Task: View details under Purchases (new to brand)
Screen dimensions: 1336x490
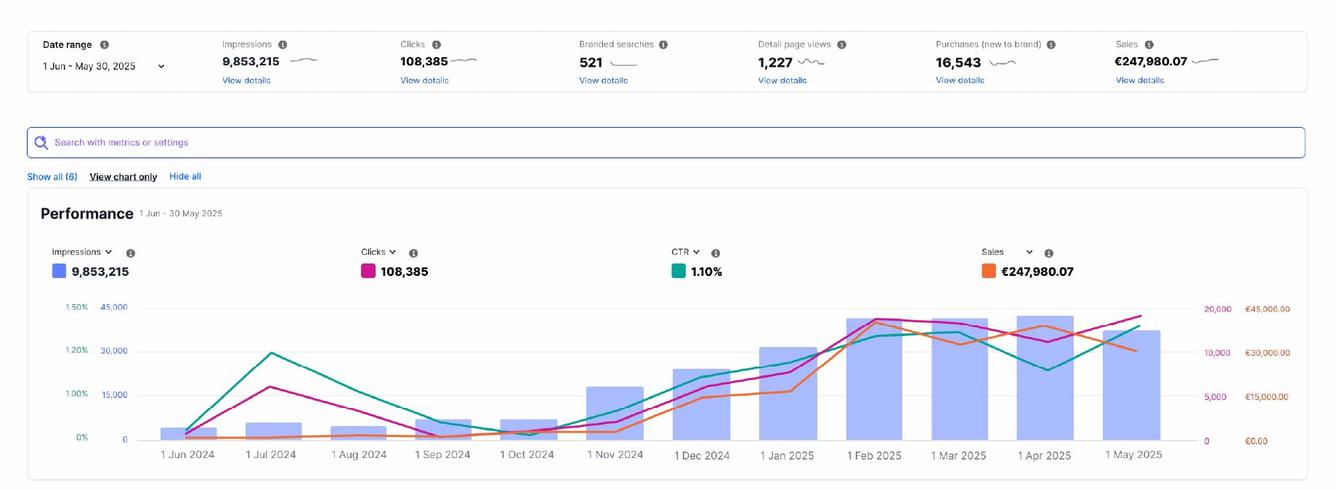Action: [960, 81]
